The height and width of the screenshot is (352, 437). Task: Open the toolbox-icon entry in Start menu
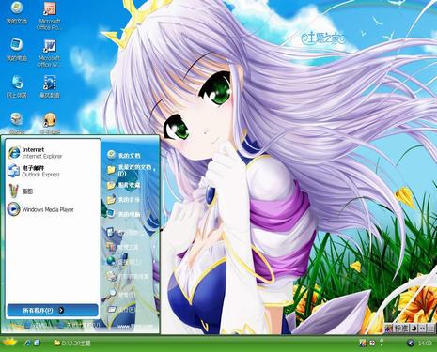tap(130, 247)
